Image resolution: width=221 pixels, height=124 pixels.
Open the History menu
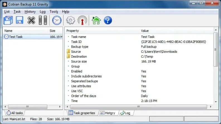30,11
